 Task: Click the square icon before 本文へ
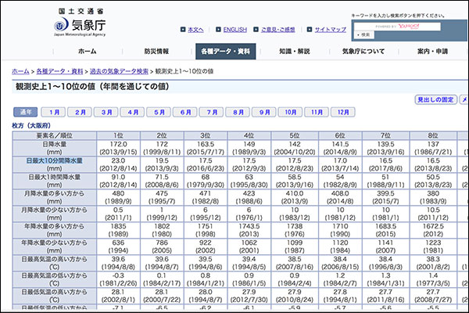[183, 30]
